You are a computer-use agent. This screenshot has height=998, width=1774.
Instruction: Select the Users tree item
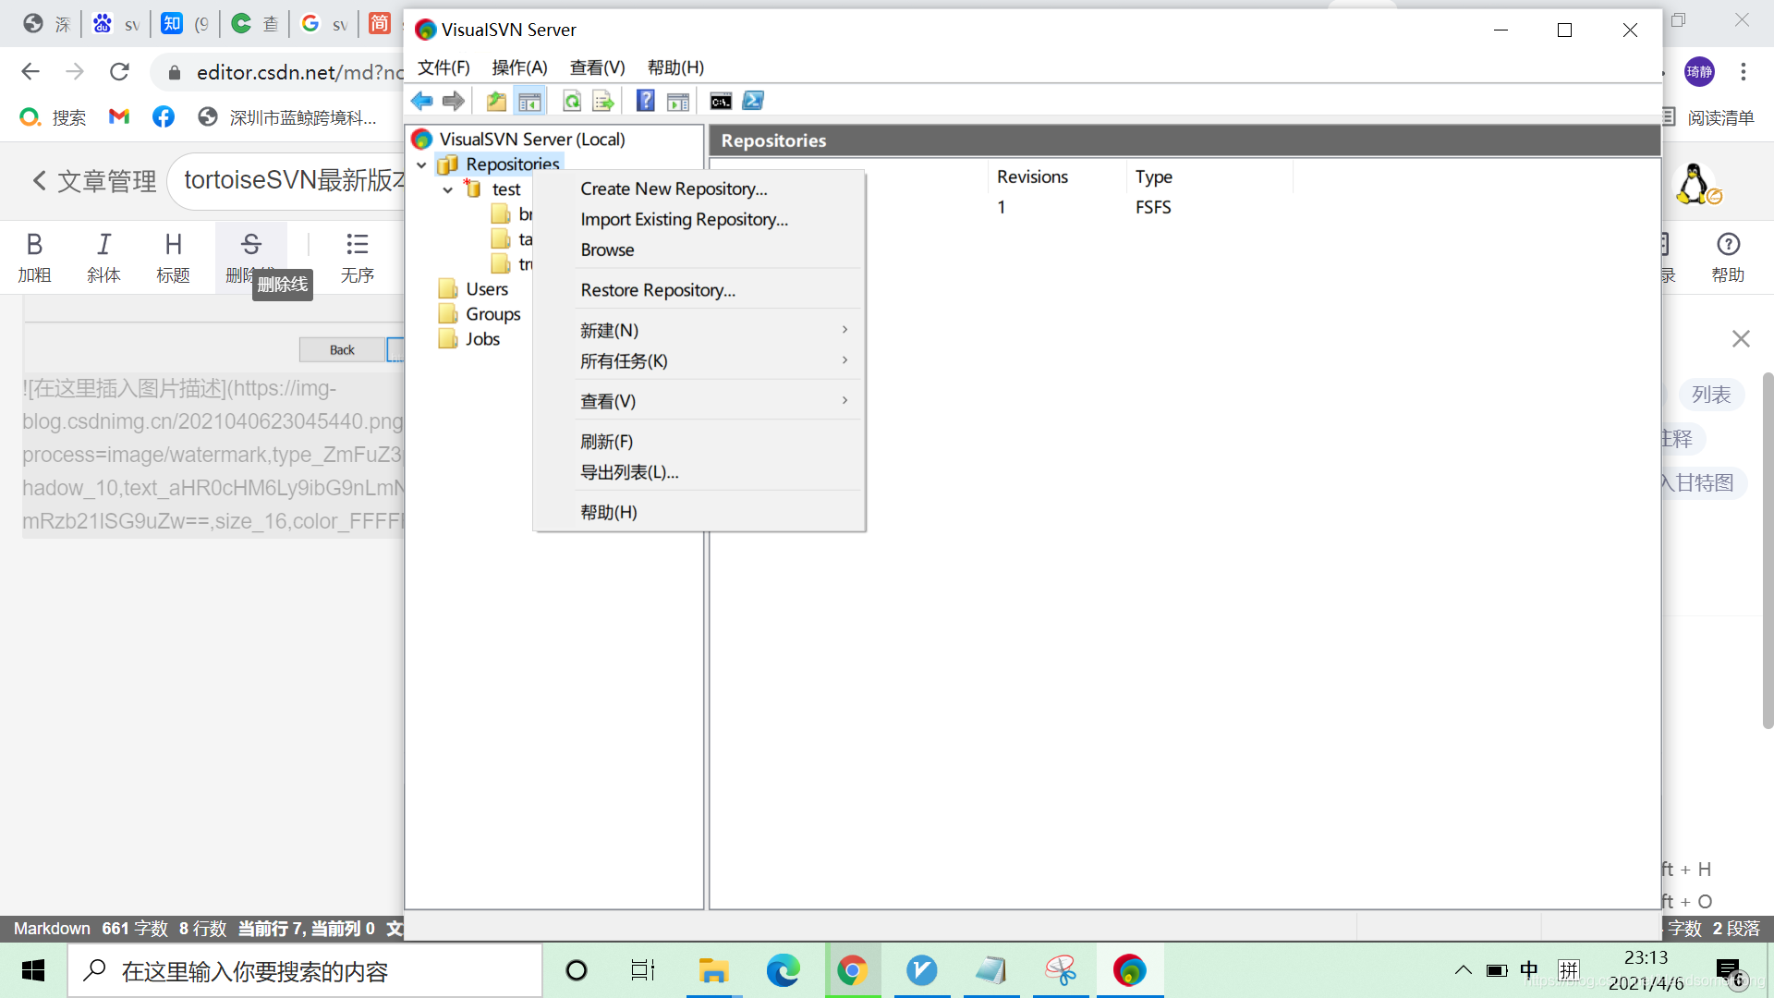(487, 289)
